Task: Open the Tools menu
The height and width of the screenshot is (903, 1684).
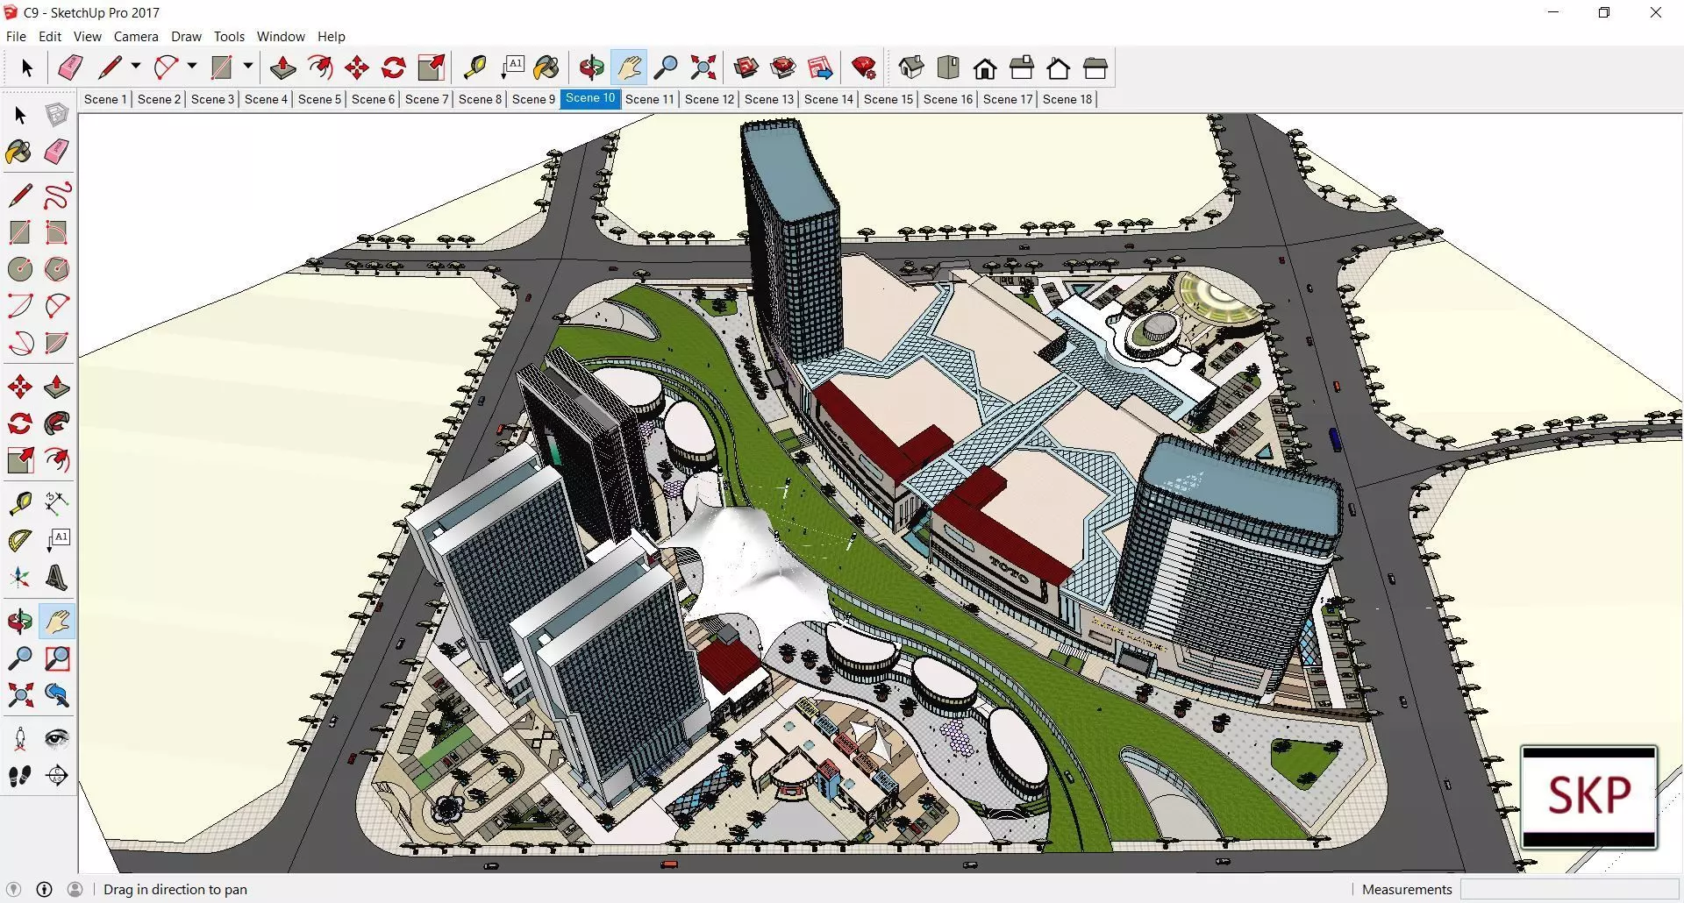Action: [229, 37]
